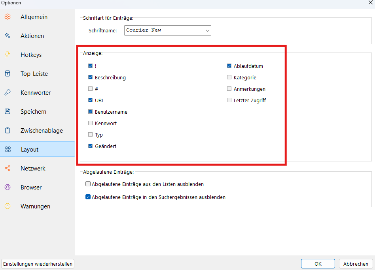This screenshot has width=375, height=270.
Task: Enable the Kategorie checkbox
Action: 229,77
